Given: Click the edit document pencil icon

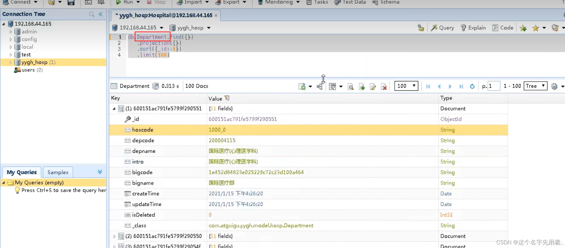Looking at the screenshot, I should tap(373, 87).
